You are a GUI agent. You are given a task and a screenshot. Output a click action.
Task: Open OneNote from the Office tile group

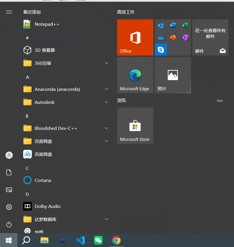point(185,38)
